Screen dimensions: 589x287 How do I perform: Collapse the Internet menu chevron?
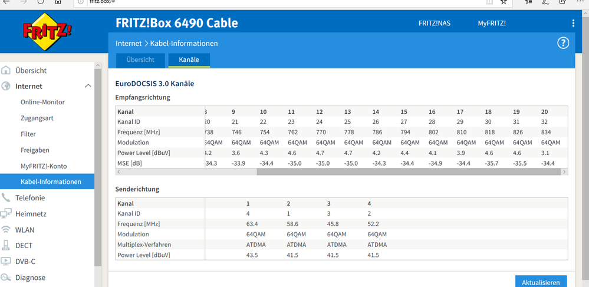(88, 87)
